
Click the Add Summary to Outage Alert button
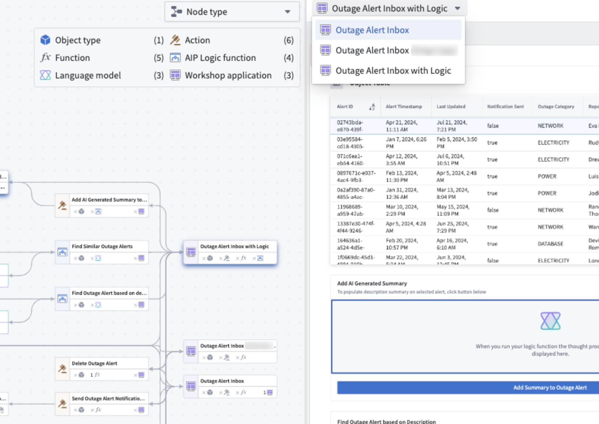point(550,387)
